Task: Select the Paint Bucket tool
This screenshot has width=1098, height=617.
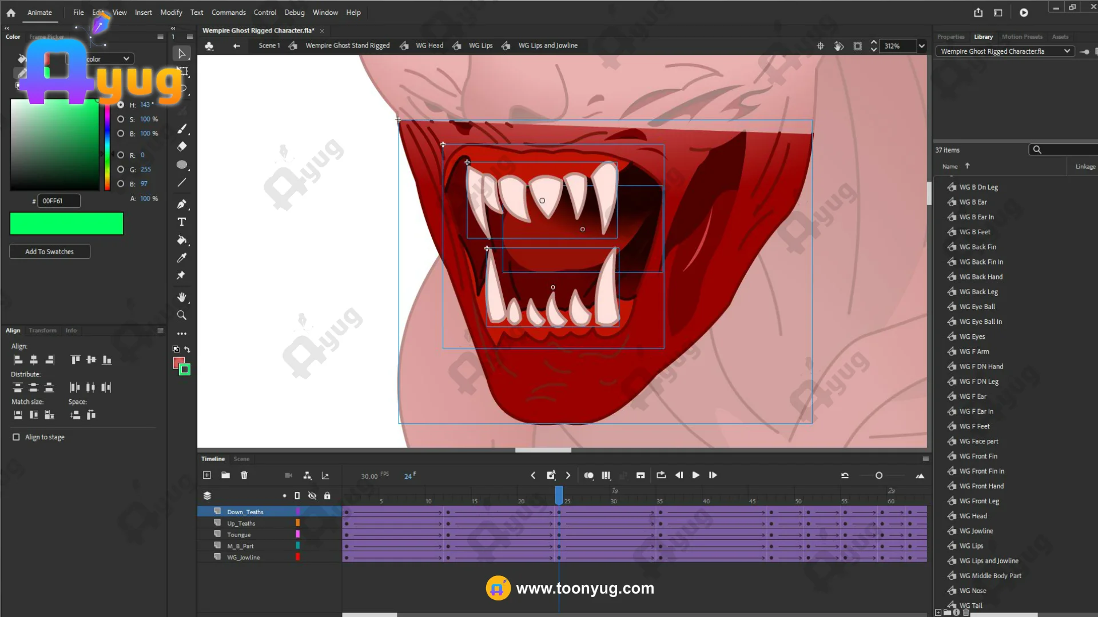Action: [182, 240]
